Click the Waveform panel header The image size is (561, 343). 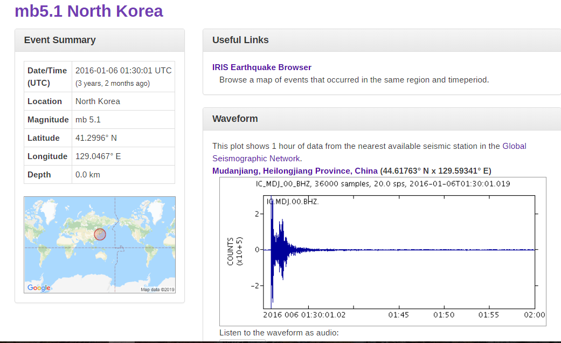click(x=382, y=119)
